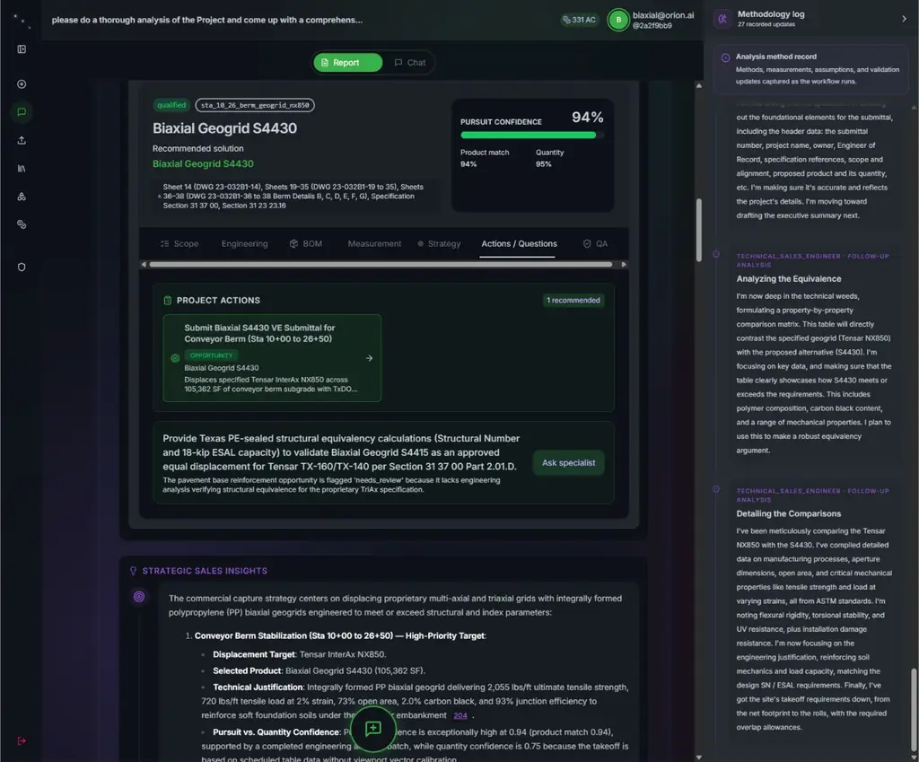
Task: Start a new analysis with the plus circle icon
Action: 22,83
